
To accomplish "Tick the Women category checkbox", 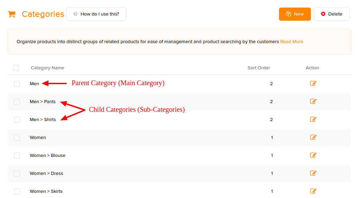I will [17, 138].
